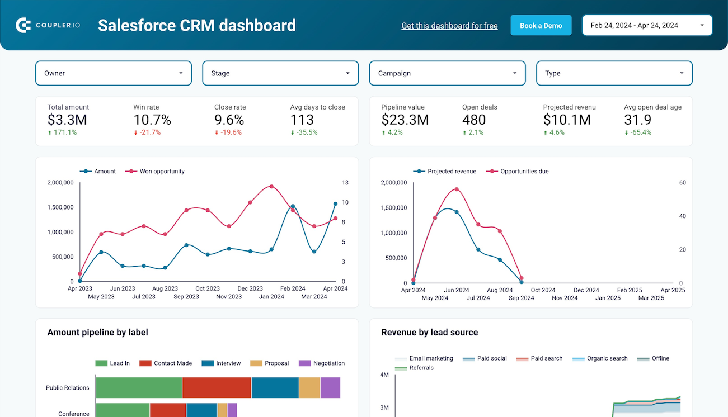Viewport: 728px width, 417px height.
Task: Open the Stage filter dropdown
Action: (280, 73)
